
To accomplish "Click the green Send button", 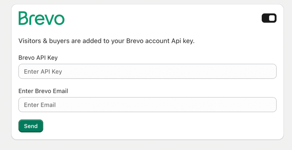I will point(31,126).
